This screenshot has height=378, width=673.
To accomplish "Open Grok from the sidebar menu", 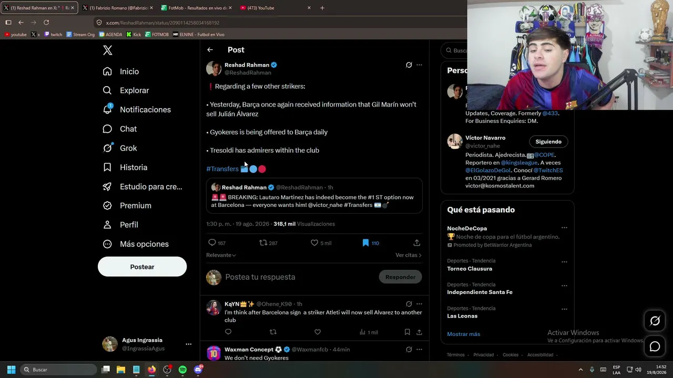I will tap(120, 148).
